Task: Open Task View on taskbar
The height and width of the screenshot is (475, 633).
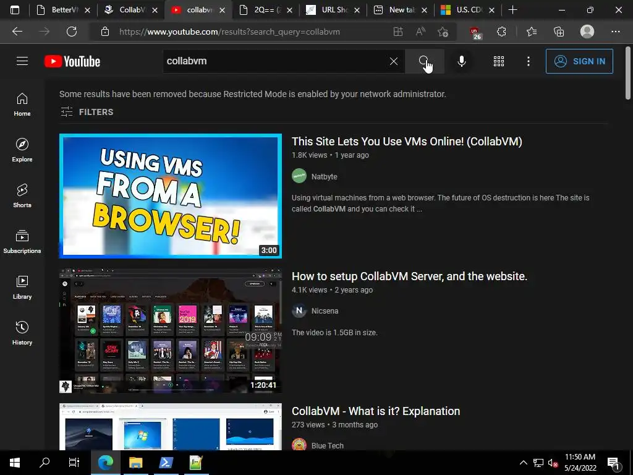Action: pyautogui.click(x=74, y=463)
